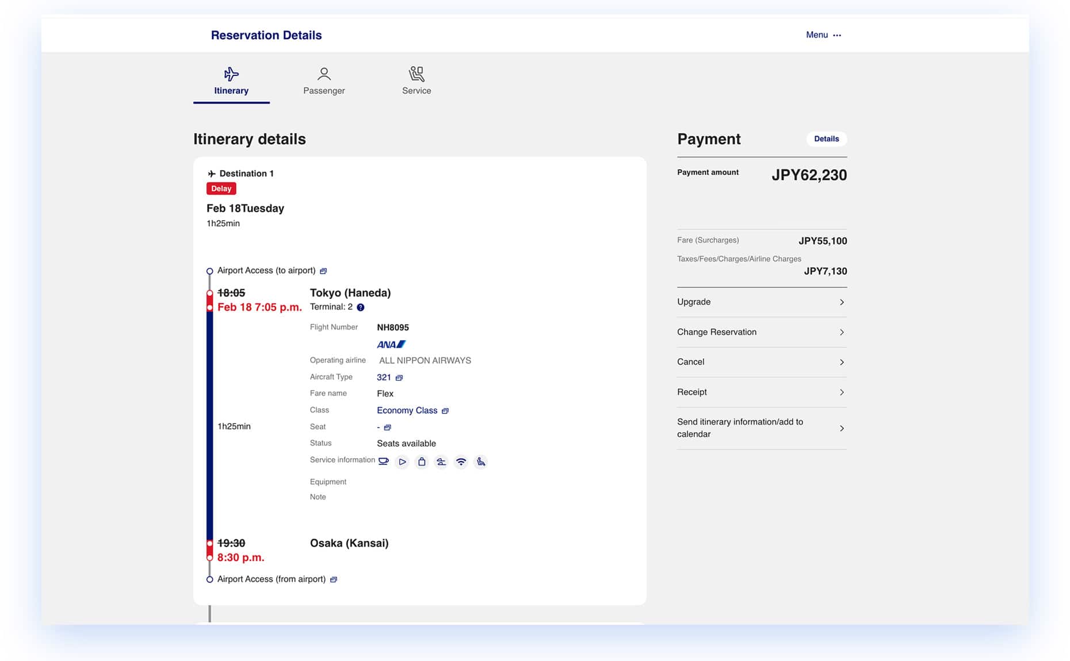Image resolution: width=1070 pixels, height=661 pixels.
Task: Click the flat-bed amenity service icon
Action: [x=441, y=462]
